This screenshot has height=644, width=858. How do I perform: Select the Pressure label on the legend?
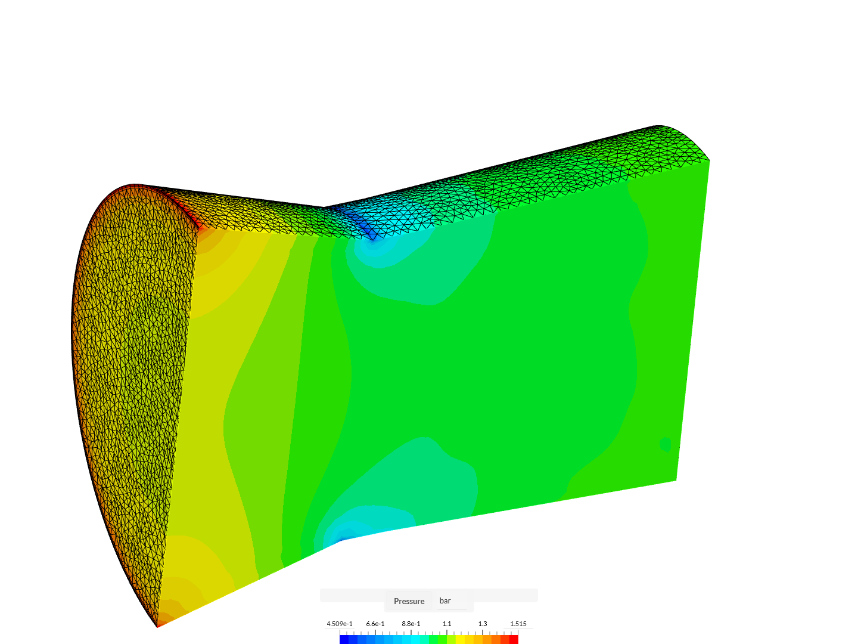coord(408,601)
